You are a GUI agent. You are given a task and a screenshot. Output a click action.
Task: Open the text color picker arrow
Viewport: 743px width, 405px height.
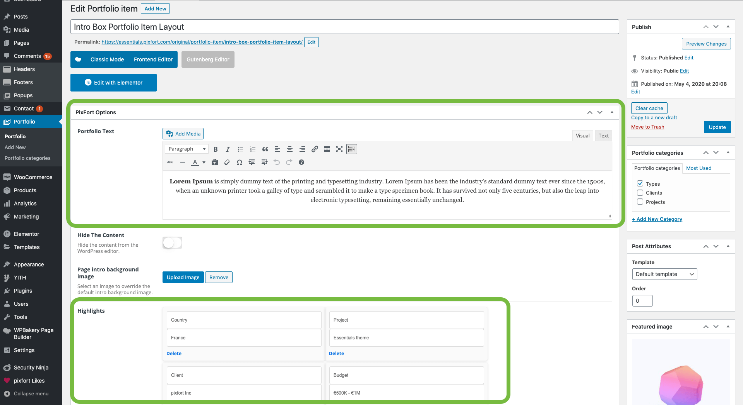[204, 162]
